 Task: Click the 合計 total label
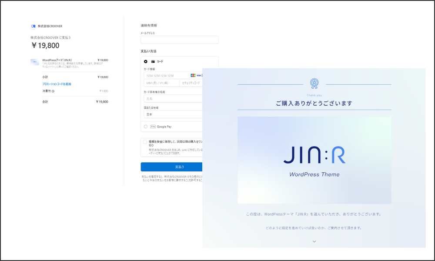[x=45, y=102]
